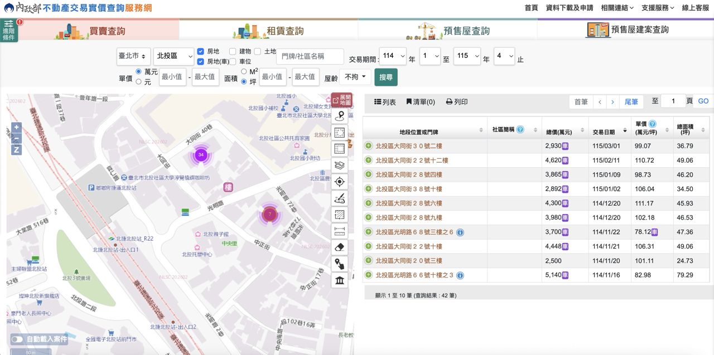This screenshot has height=355, width=714.
Task: Click the 門牌/社區名稱 input field
Action: click(x=310, y=56)
